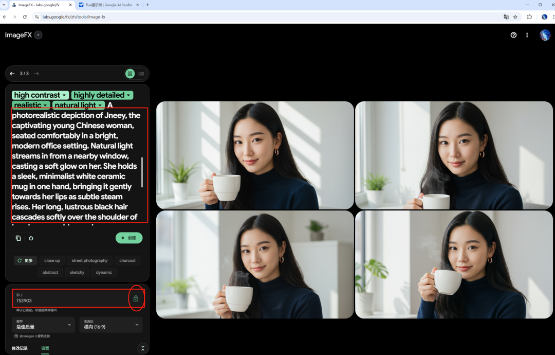Close the Google AI Studio browser tab

[x=138, y=5]
